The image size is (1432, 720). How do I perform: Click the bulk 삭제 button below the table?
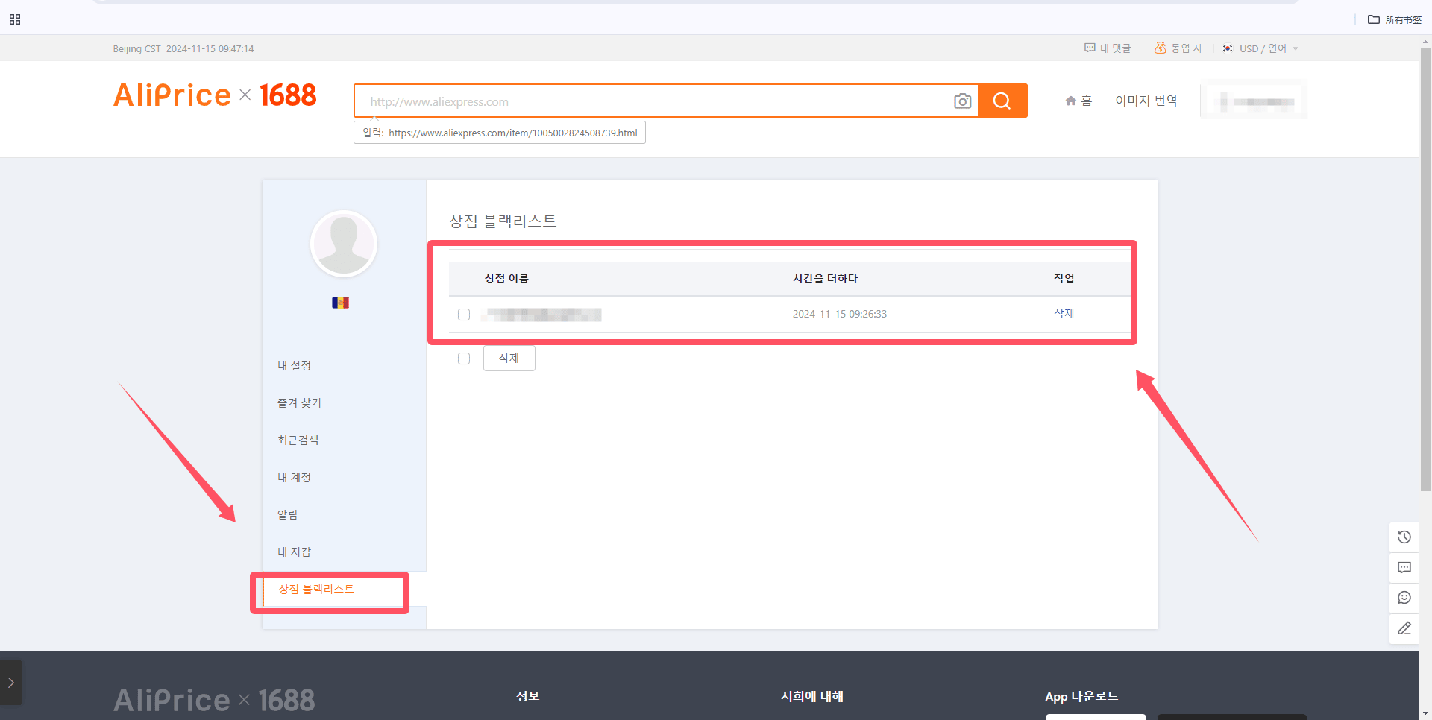coord(509,359)
